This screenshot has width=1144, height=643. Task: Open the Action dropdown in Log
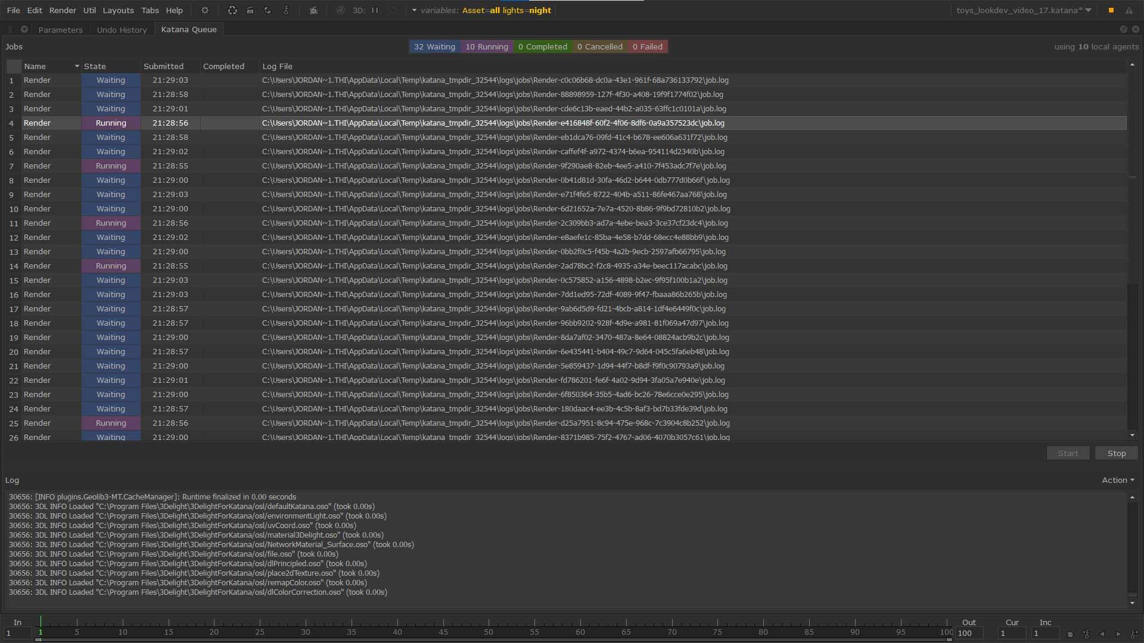(x=1118, y=480)
